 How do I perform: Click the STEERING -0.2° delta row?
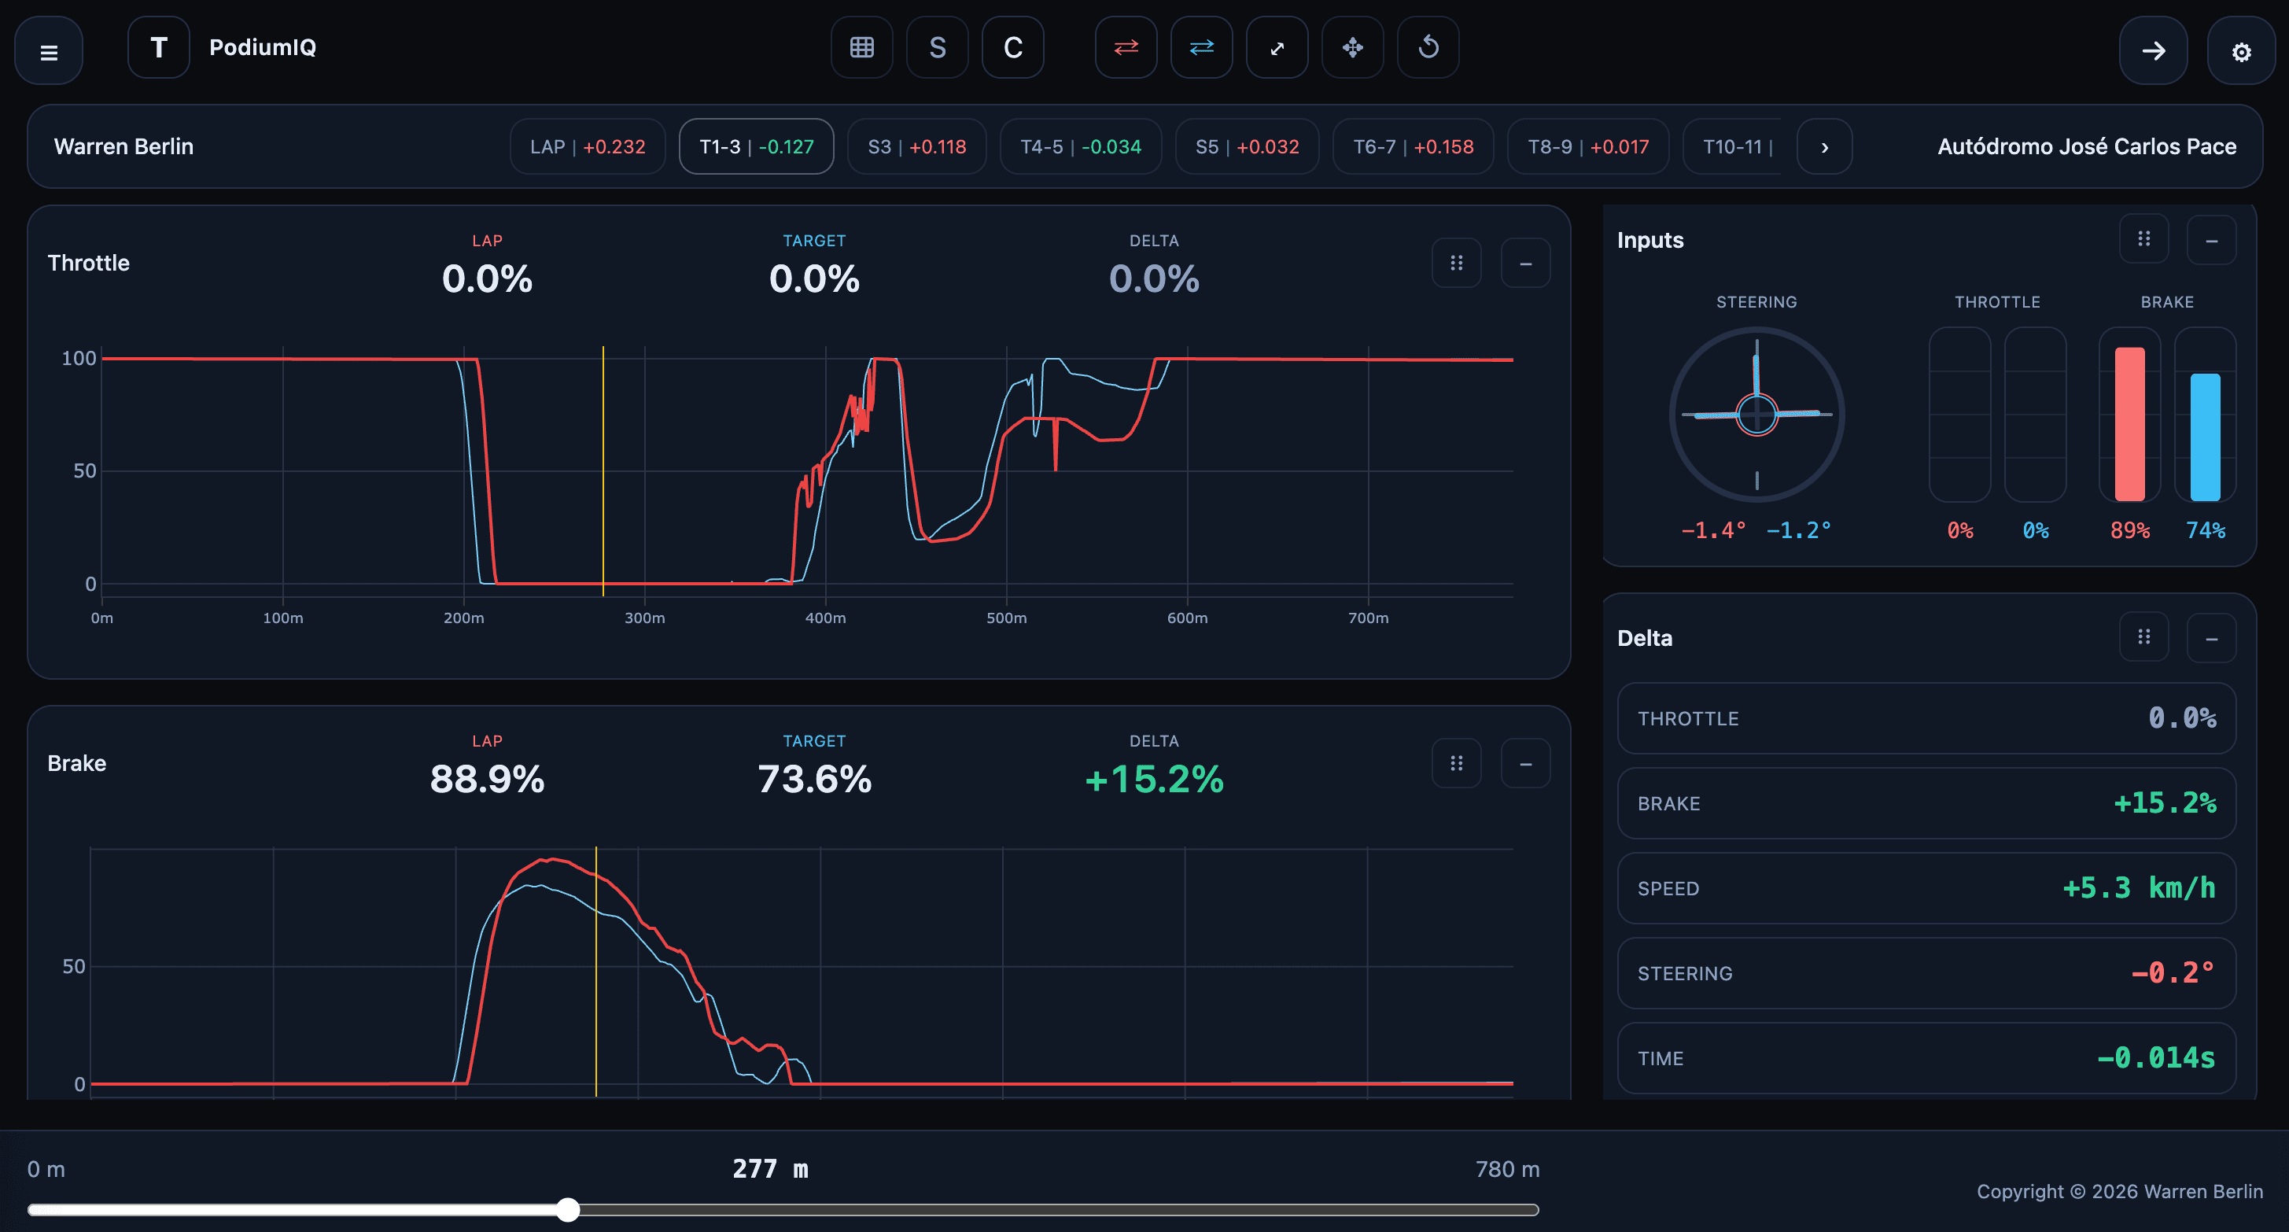[1926, 973]
